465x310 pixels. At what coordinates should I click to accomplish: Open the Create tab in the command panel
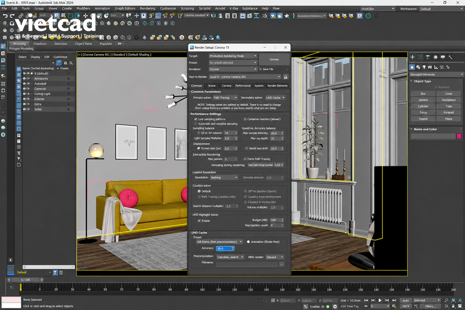click(x=412, y=57)
